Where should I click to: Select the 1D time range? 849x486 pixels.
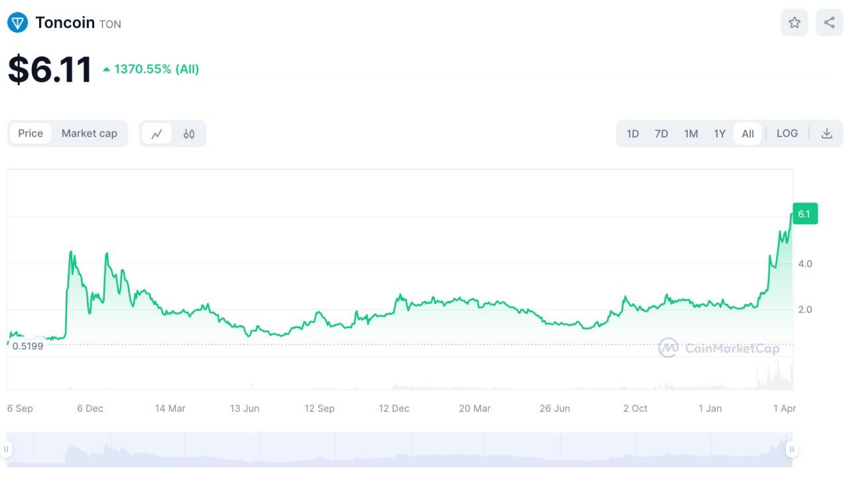(x=633, y=134)
